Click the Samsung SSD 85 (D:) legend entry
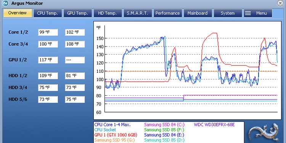 (x=164, y=140)
